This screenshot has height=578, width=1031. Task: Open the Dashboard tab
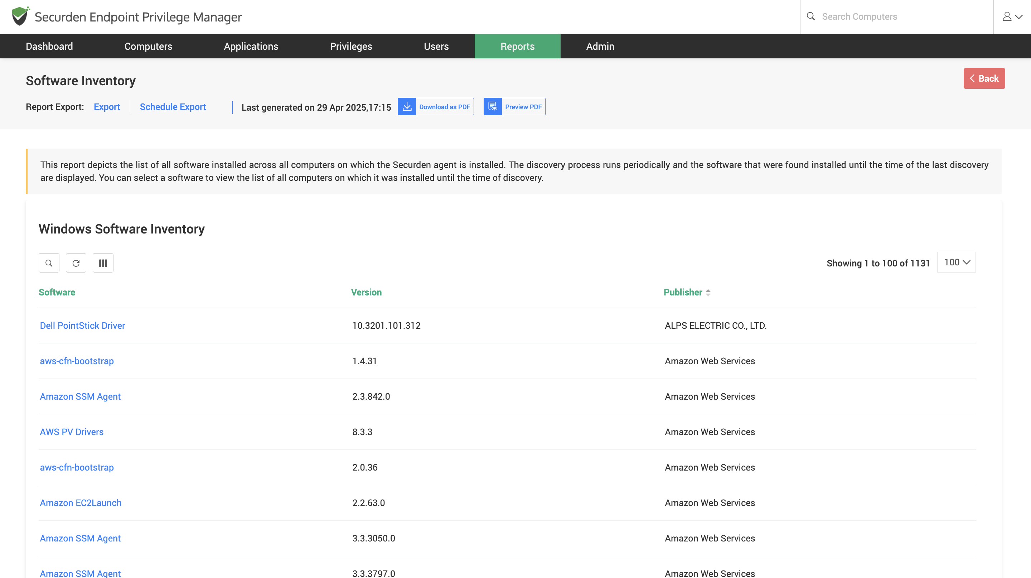tap(49, 46)
